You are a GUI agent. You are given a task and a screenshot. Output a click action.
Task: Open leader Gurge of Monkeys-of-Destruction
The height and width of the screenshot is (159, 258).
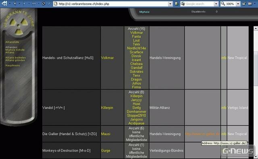click(106, 151)
